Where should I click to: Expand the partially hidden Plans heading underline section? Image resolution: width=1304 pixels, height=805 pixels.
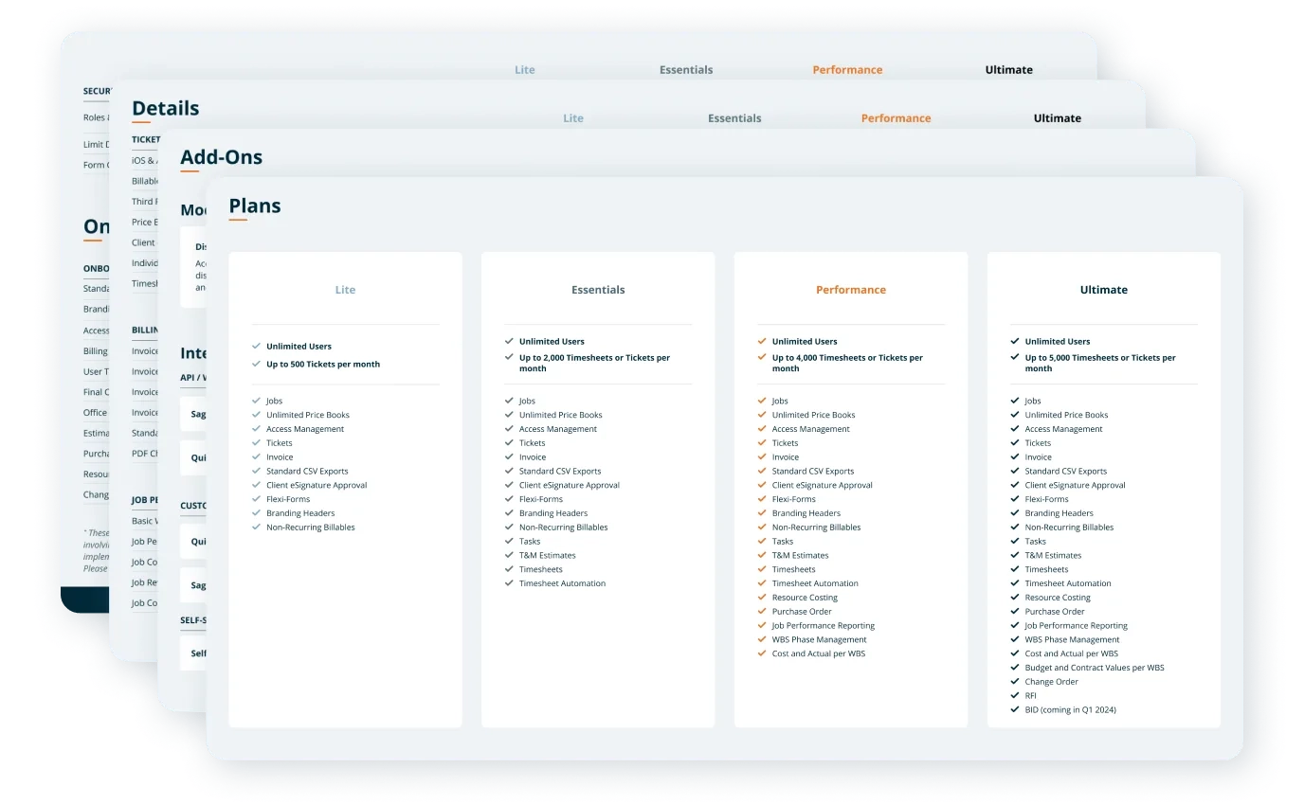pos(254,205)
